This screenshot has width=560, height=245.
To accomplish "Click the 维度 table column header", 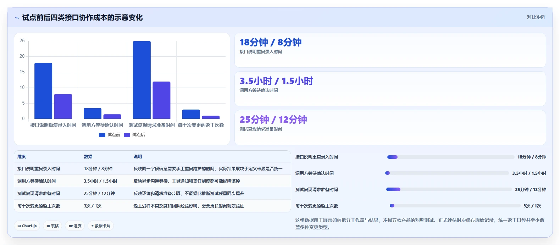I will click(22, 157).
